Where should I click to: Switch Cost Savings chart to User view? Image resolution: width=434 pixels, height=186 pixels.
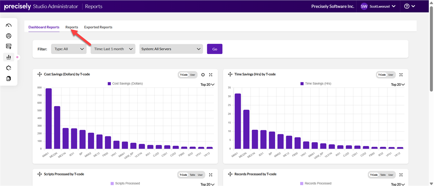pyautogui.click(x=193, y=75)
